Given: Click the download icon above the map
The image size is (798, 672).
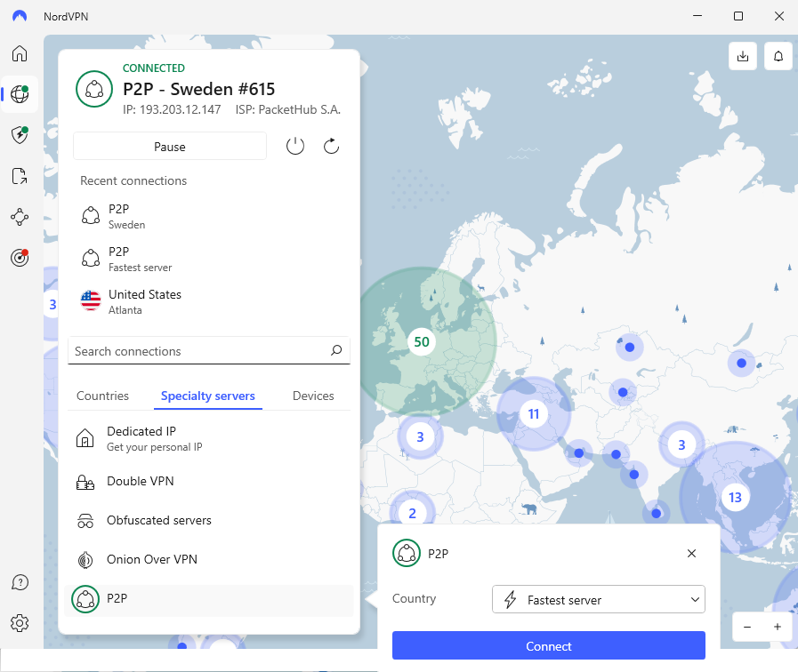Looking at the screenshot, I should click(743, 56).
